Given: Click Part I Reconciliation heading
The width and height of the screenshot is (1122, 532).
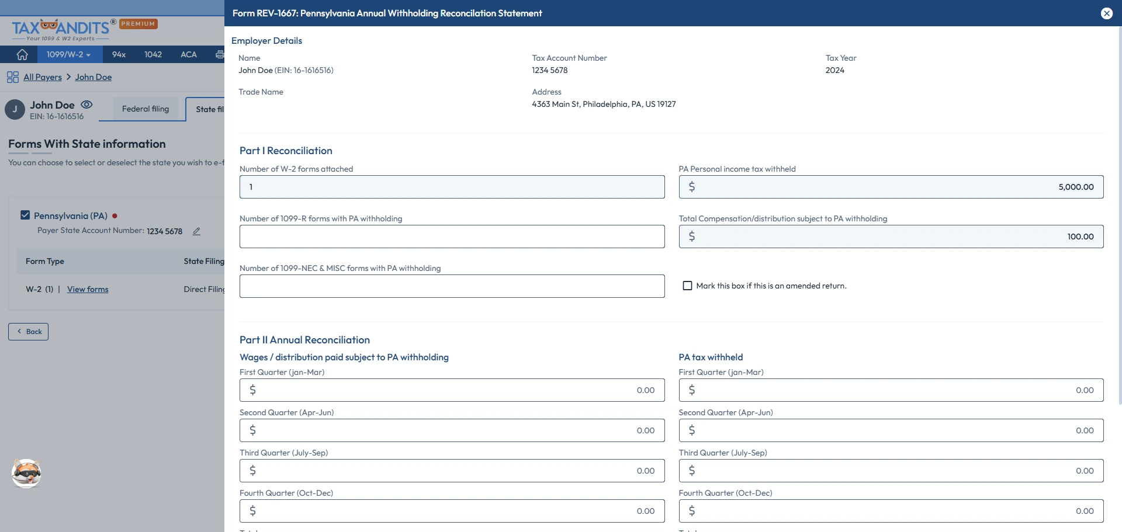Looking at the screenshot, I should 286,151.
